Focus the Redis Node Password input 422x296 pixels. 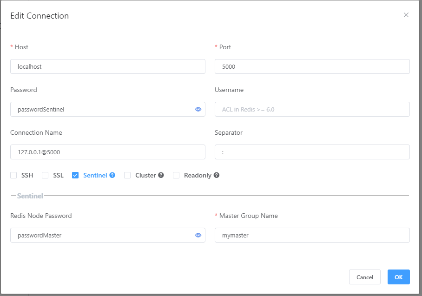click(102, 235)
